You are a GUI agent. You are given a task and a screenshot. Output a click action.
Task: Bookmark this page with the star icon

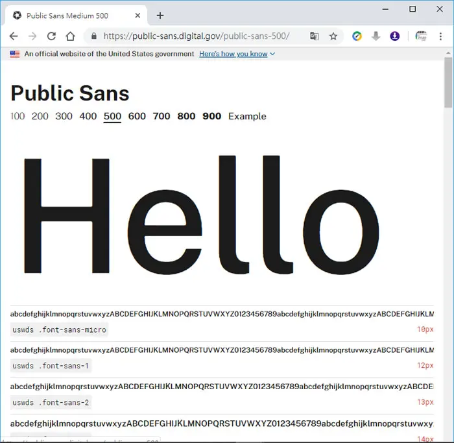[x=333, y=36]
